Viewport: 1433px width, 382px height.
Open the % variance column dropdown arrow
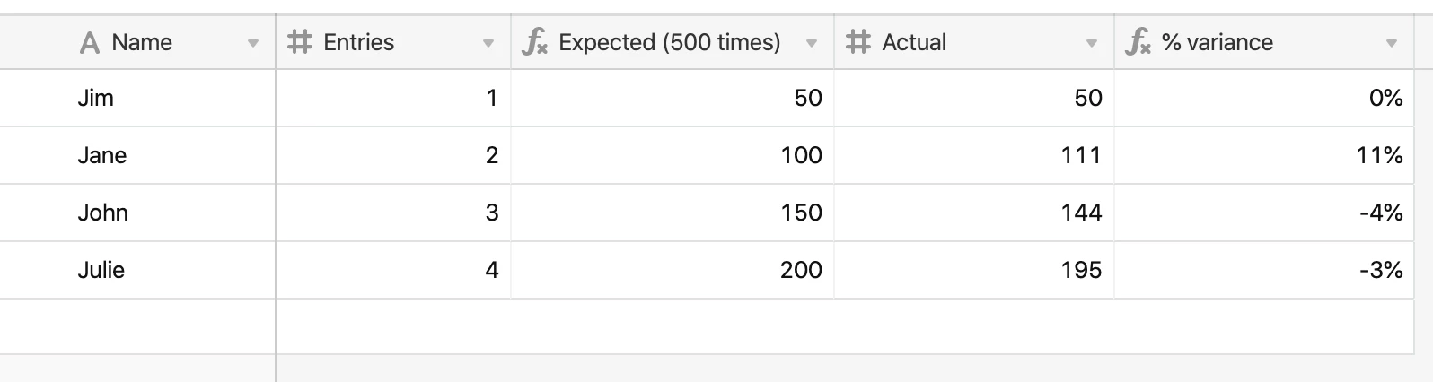coord(1392,43)
